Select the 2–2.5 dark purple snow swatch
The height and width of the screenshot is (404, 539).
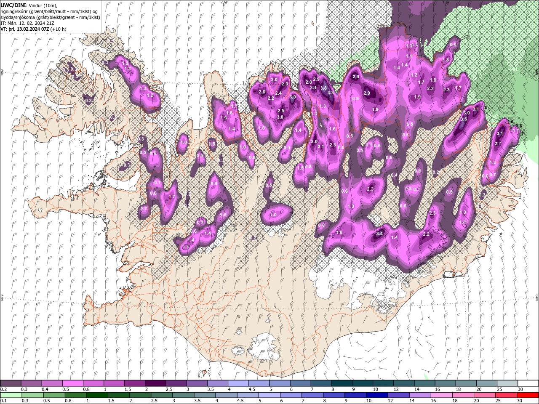point(155,383)
